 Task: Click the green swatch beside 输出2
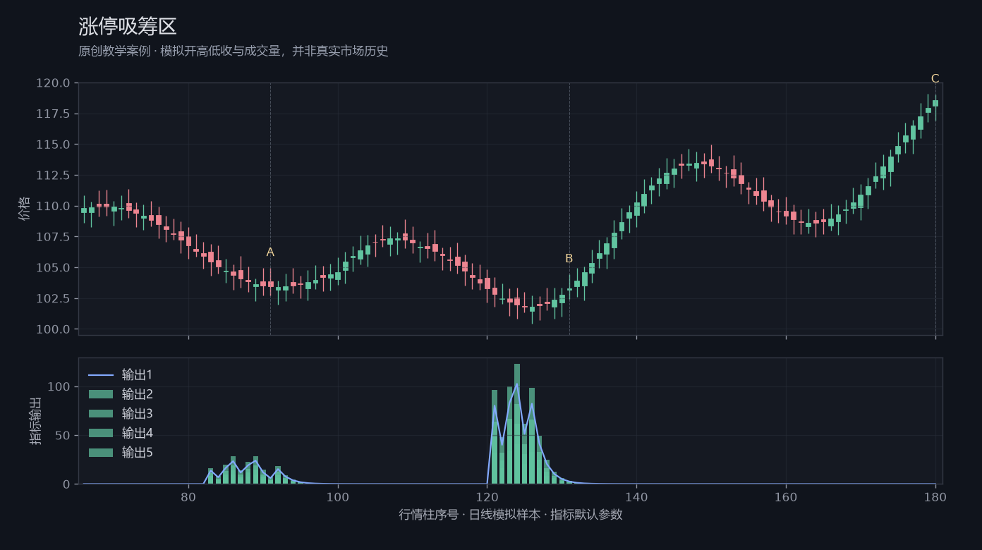pos(101,394)
